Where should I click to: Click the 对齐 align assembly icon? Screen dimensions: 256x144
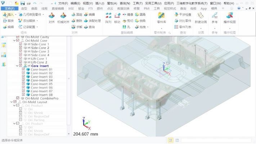(51, 17)
